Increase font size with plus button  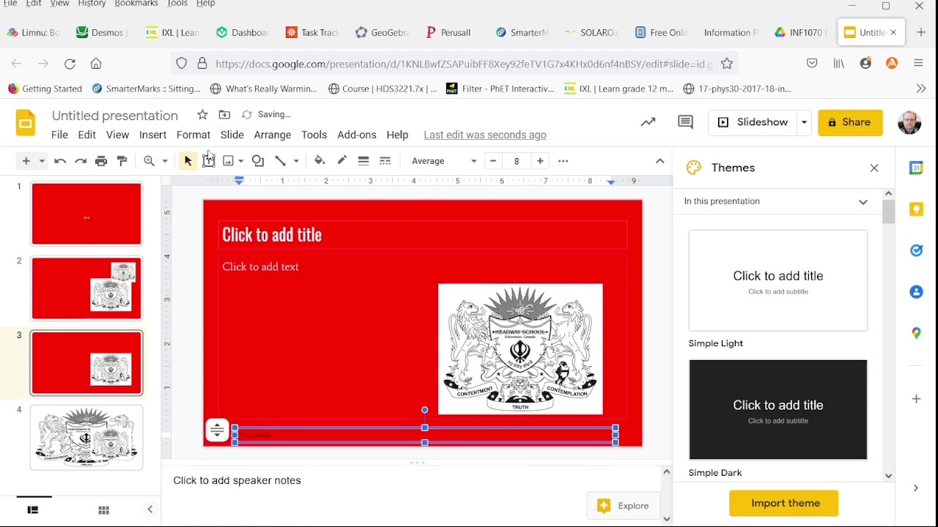(x=540, y=161)
